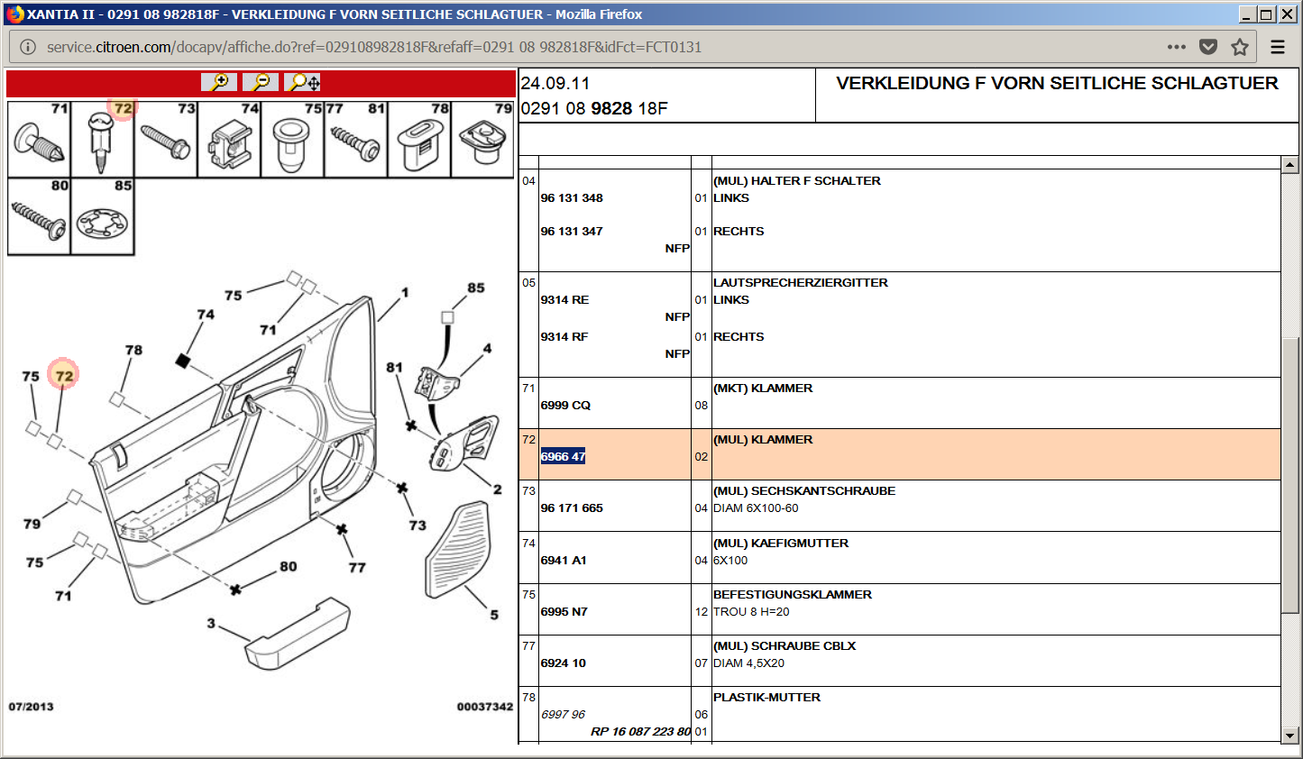Click callout 4 in the diagram
Viewport: 1303px width, 759px height.
[x=488, y=348]
